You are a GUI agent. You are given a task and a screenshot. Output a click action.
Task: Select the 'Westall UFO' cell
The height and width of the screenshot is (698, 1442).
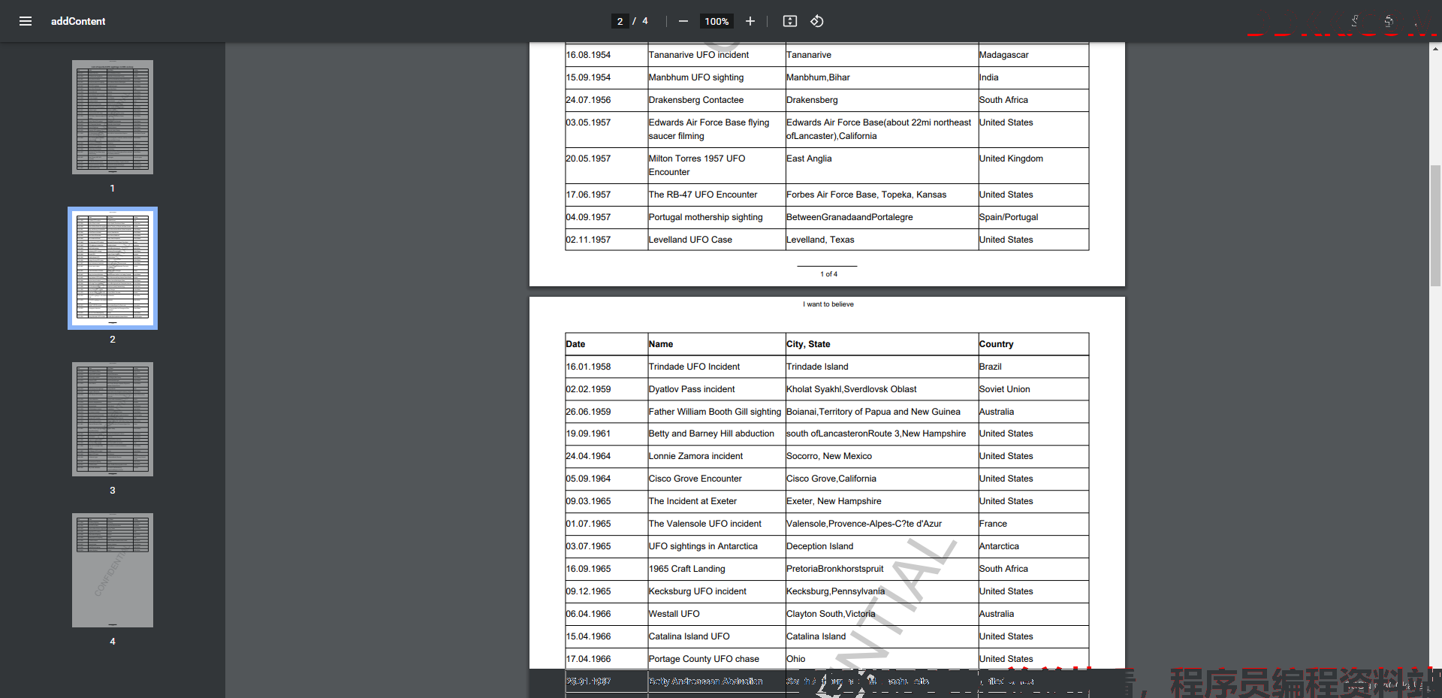[x=716, y=614]
